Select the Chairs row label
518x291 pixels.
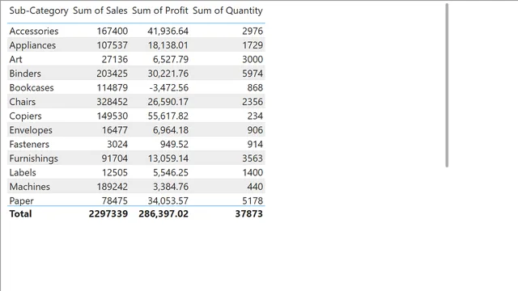click(x=22, y=102)
